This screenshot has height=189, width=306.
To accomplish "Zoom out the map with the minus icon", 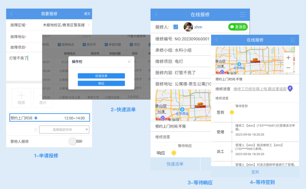I will [x=288, y=68].
